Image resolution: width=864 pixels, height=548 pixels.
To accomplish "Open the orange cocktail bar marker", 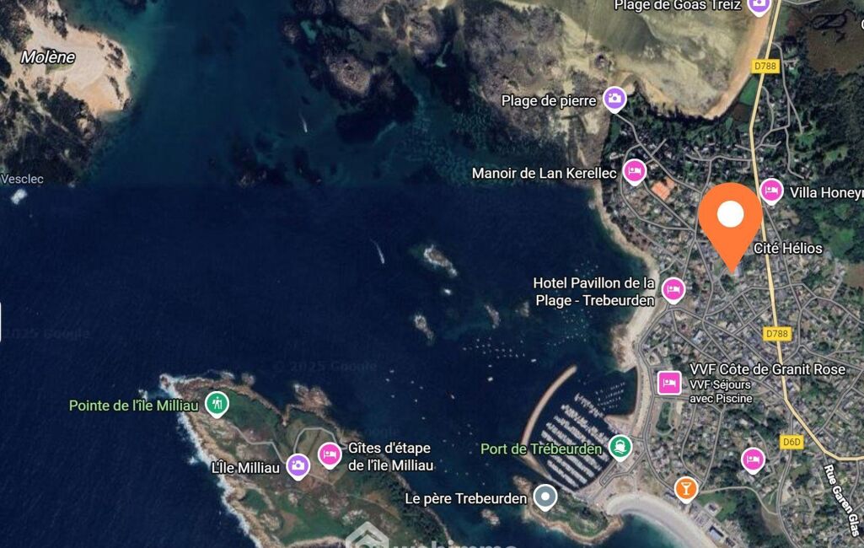I will (686, 489).
